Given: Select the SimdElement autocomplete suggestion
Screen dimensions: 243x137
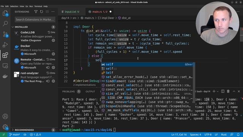Looking at the screenshot, I should tap(147, 81).
